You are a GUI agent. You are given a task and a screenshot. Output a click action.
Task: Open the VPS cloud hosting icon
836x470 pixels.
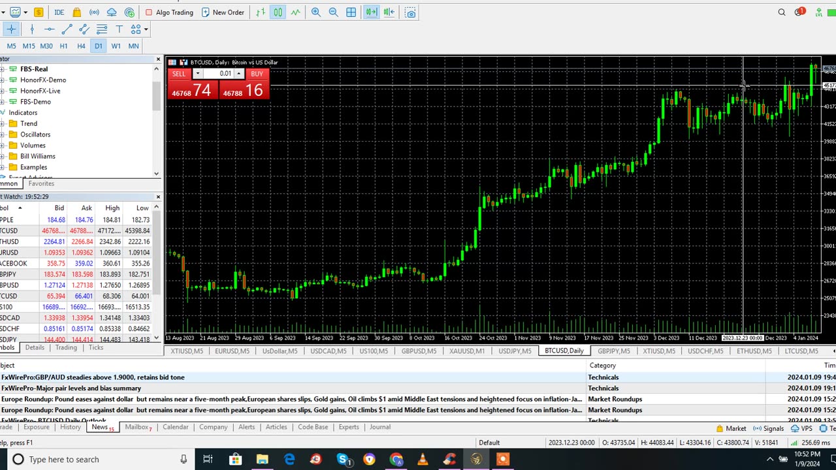point(112,12)
